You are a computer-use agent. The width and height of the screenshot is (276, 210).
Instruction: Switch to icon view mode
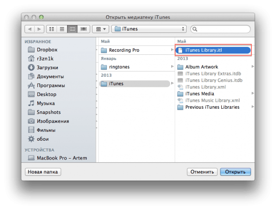pyautogui.click(x=52, y=29)
